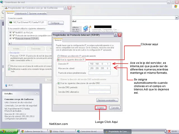
Task: Open Guillermo Jeremias taskbar Chrome item
Action: click(34, 131)
